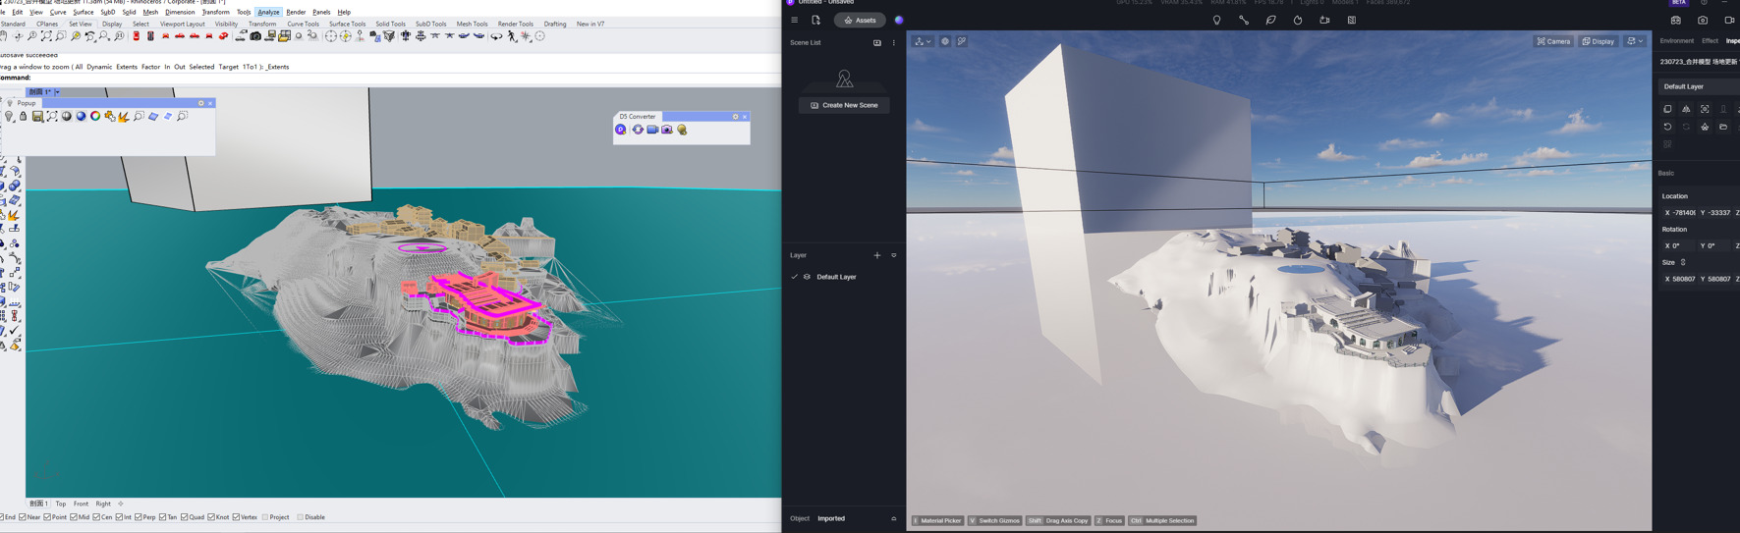Click the lock icon in Popup toolbar
The width and height of the screenshot is (1740, 533).
[x=24, y=117]
